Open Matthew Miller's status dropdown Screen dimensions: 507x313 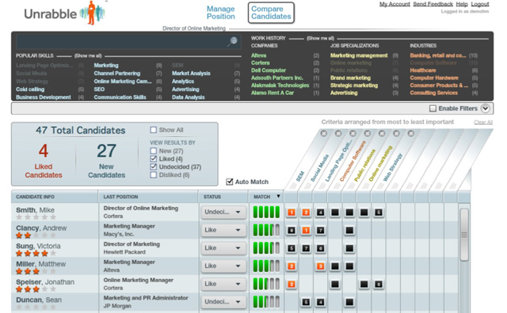click(223, 266)
